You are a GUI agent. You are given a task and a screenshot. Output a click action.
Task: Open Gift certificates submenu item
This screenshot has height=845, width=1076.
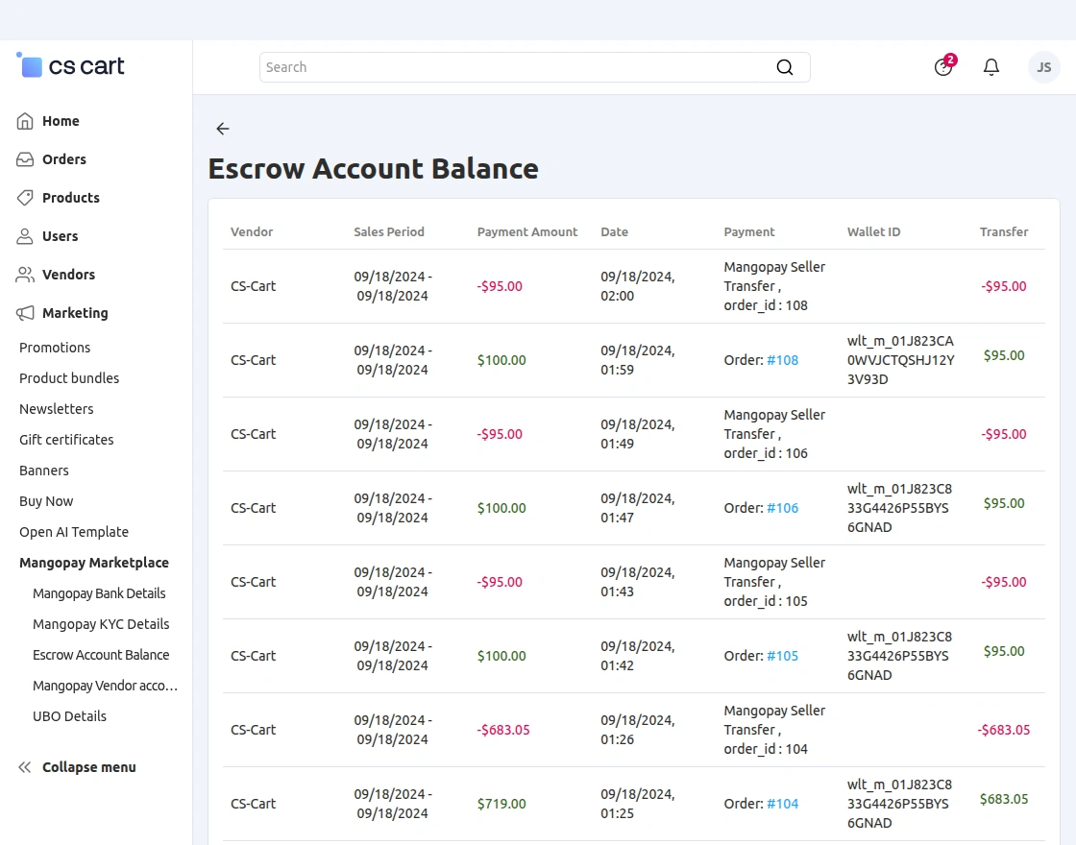pos(66,441)
